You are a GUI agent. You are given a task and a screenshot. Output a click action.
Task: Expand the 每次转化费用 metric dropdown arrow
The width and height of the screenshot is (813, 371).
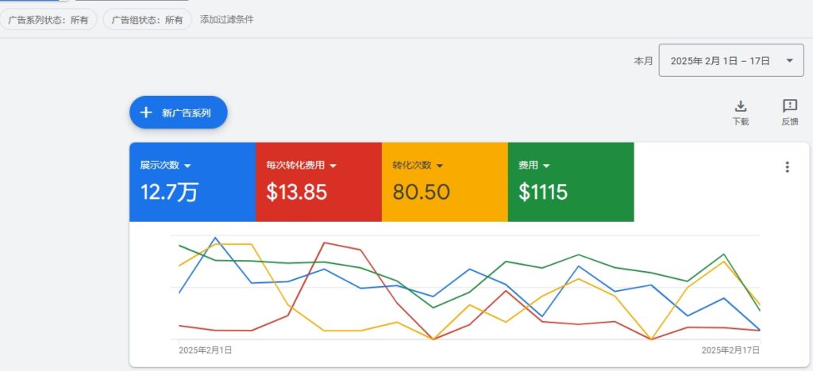pos(333,166)
